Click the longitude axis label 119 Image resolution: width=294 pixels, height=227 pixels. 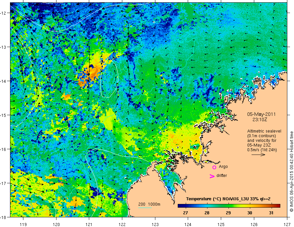(x=23, y=224)
